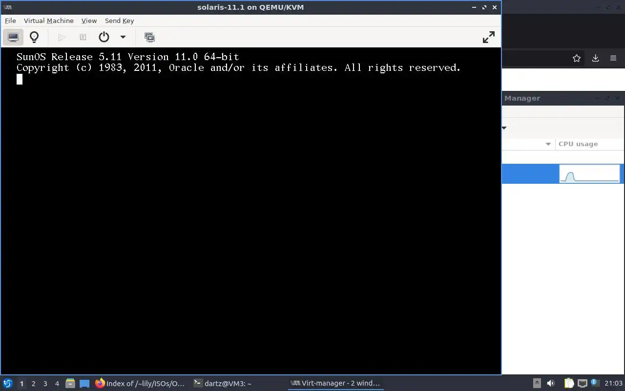The width and height of the screenshot is (625, 391).
Task: Click the power Shut Down icon
Action: click(x=104, y=37)
